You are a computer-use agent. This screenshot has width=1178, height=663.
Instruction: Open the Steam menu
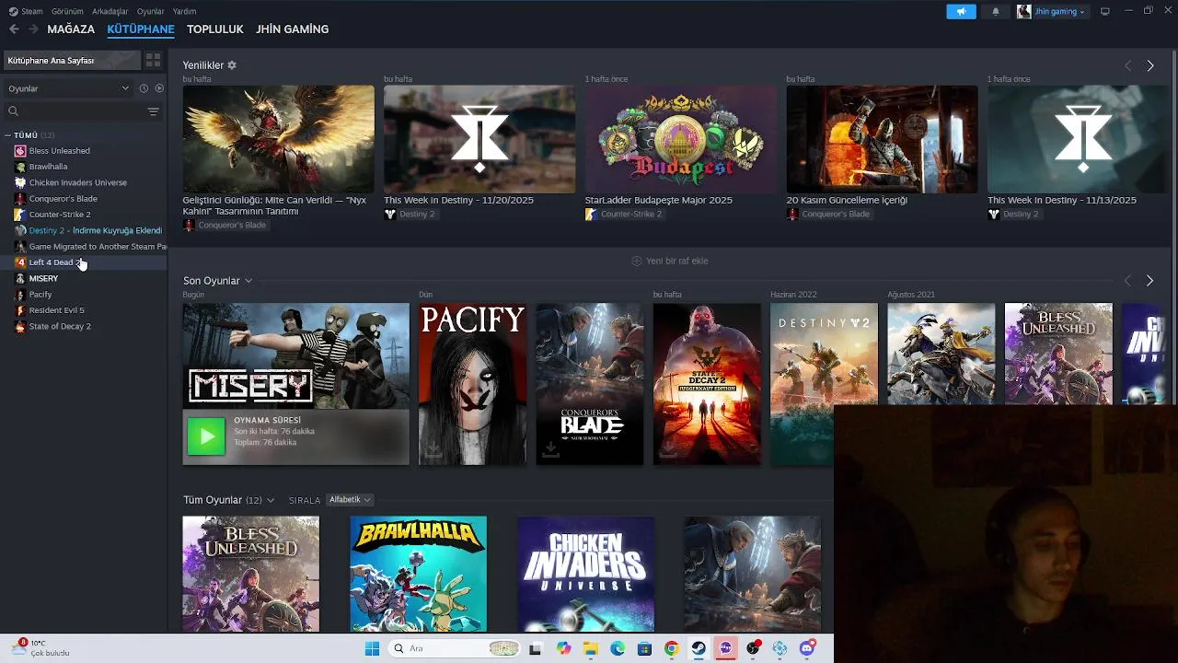26,11
